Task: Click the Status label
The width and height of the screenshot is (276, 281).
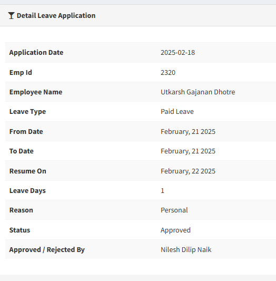Action: click(x=19, y=230)
